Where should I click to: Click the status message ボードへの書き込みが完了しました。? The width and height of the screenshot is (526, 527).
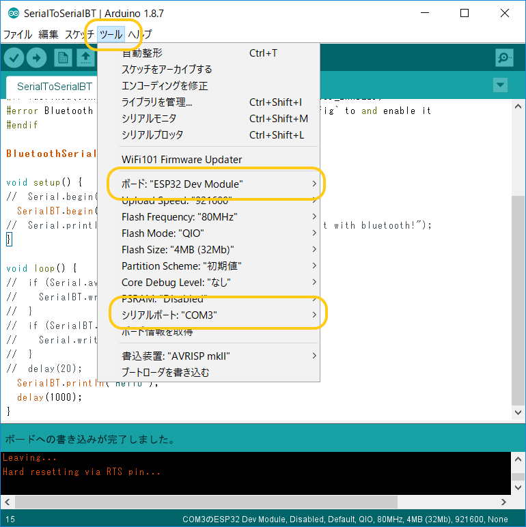pyautogui.click(x=90, y=439)
